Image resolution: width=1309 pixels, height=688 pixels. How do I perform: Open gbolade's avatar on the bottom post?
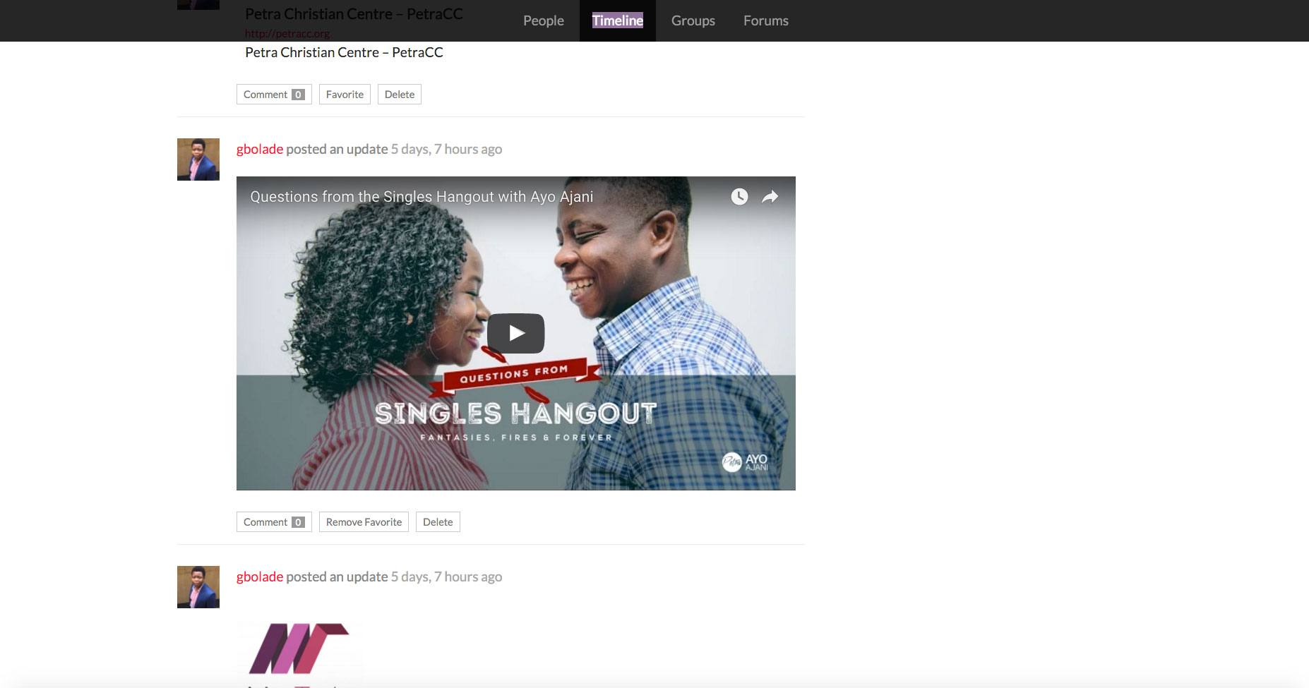[198, 587]
